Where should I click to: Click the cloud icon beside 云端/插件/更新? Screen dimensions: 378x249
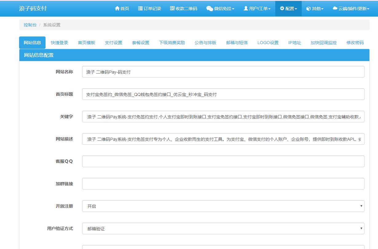[x=335, y=9]
